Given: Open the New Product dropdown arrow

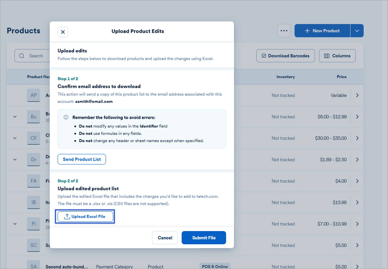Looking at the screenshot, I should coord(357,31).
